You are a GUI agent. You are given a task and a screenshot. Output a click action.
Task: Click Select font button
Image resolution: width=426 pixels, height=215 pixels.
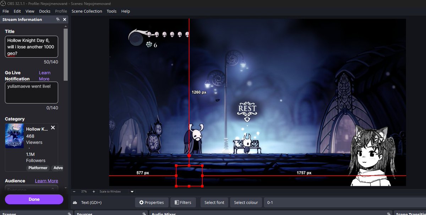214,203
